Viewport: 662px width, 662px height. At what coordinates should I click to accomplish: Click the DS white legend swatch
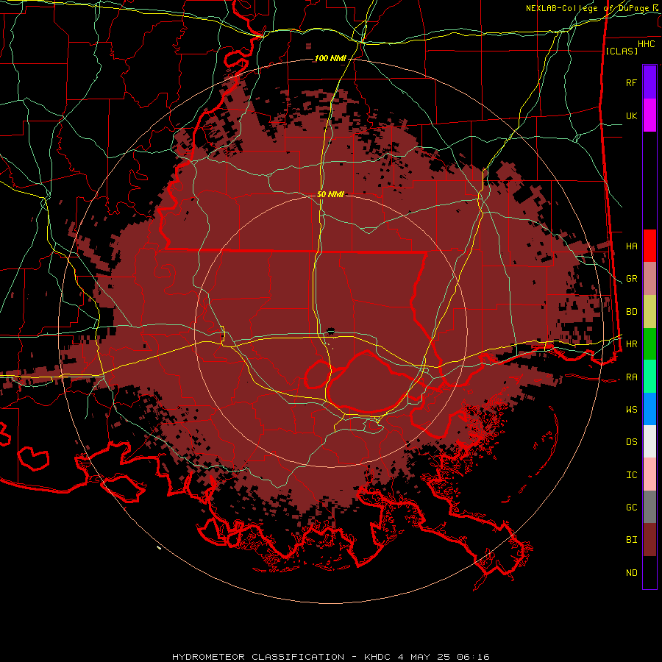point(649,441)
